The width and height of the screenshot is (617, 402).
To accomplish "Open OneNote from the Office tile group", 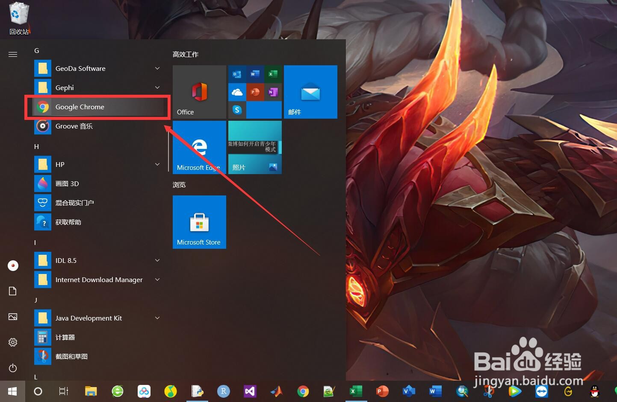I will (273, 92).
